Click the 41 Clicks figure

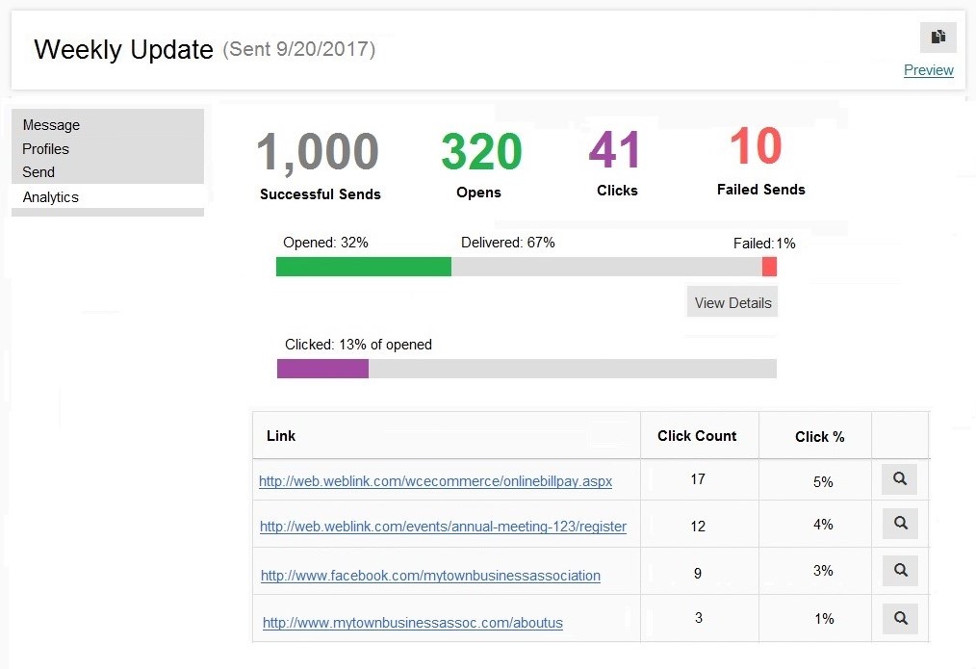[x=614, y=149]
